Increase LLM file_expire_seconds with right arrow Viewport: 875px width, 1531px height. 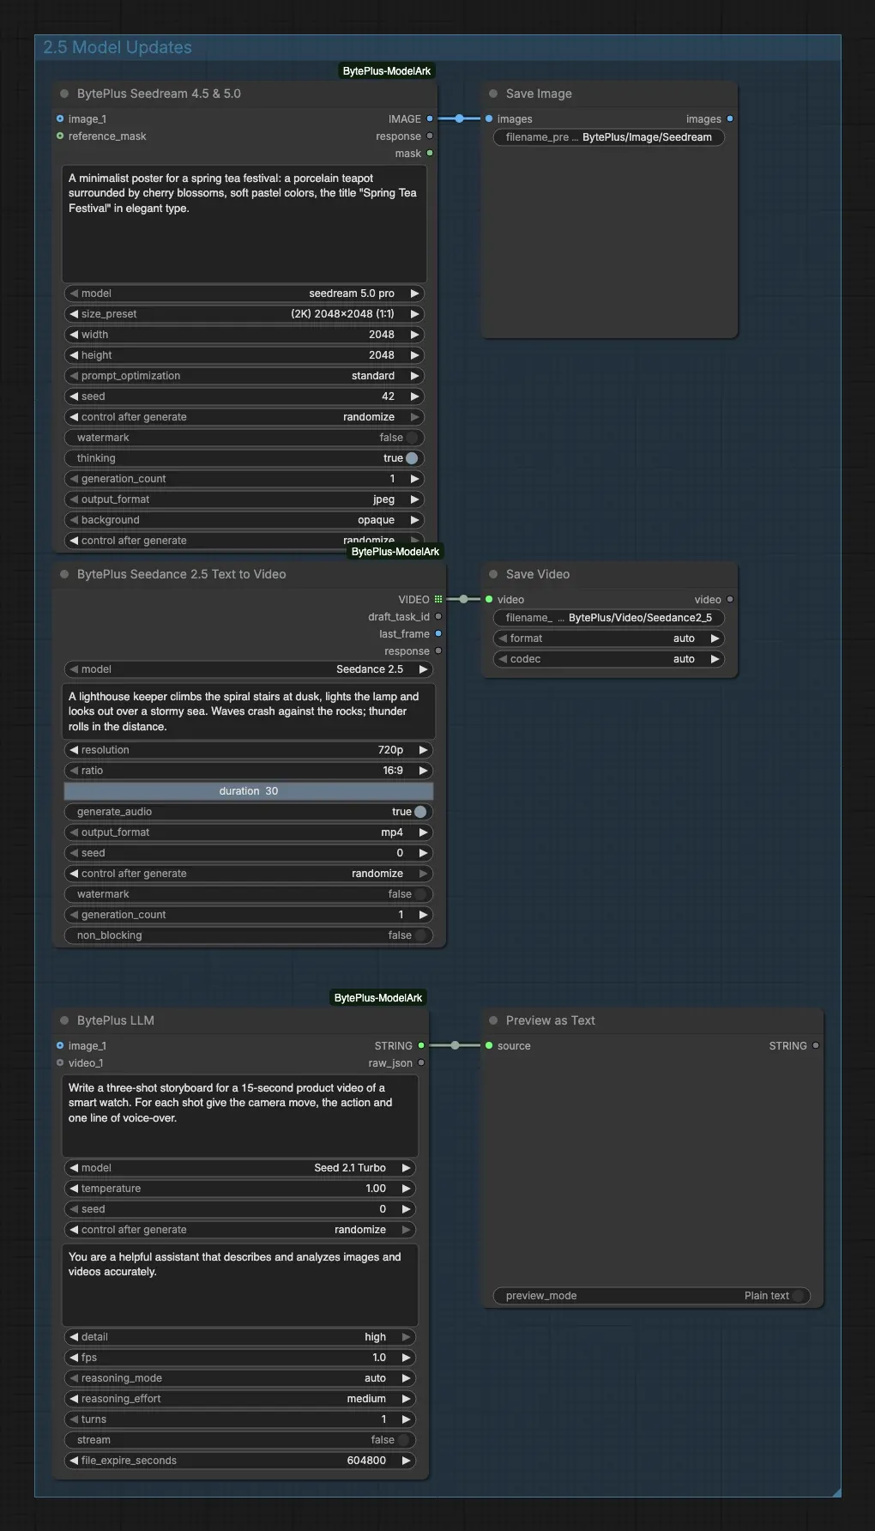point(407,1461)
